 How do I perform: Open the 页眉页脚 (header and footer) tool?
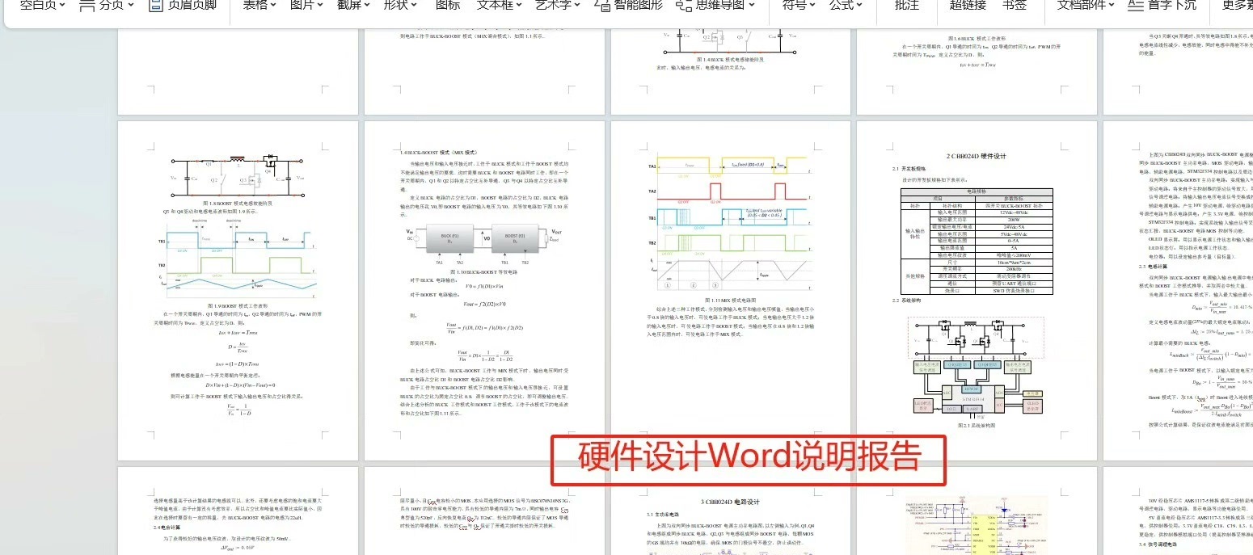coord(182,5)
